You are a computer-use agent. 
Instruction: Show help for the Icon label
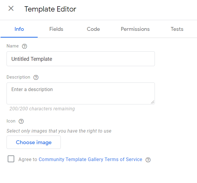(21, 121)
